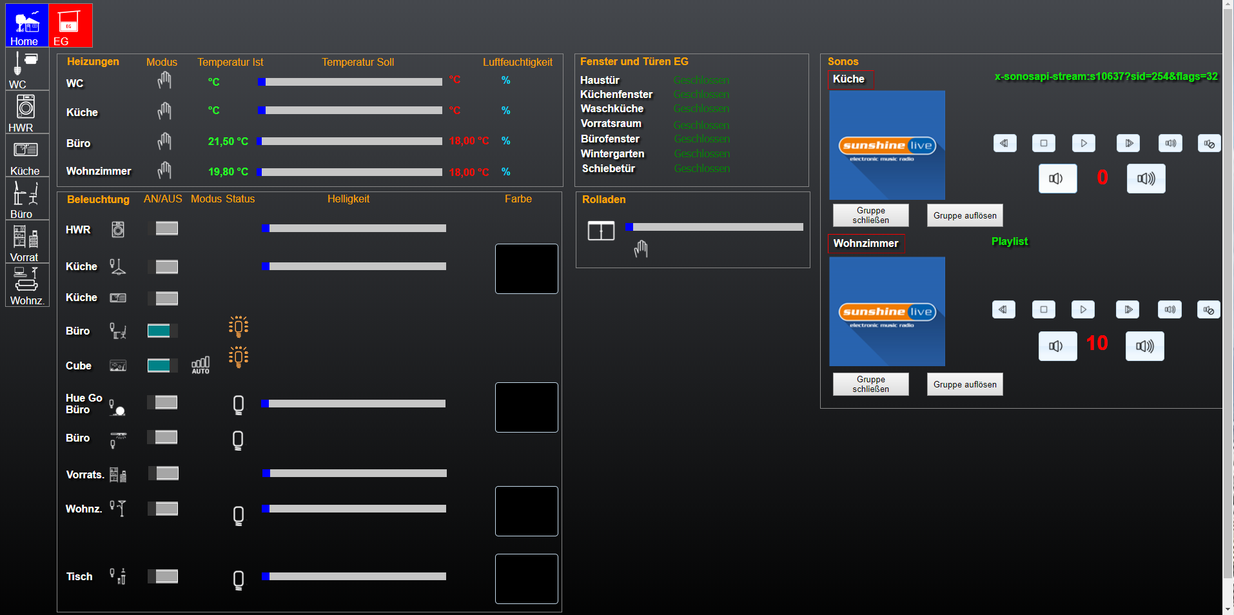Click the Cube AUTO mode icon
This screenshot has width=1234, height=615.
(201, 366)
